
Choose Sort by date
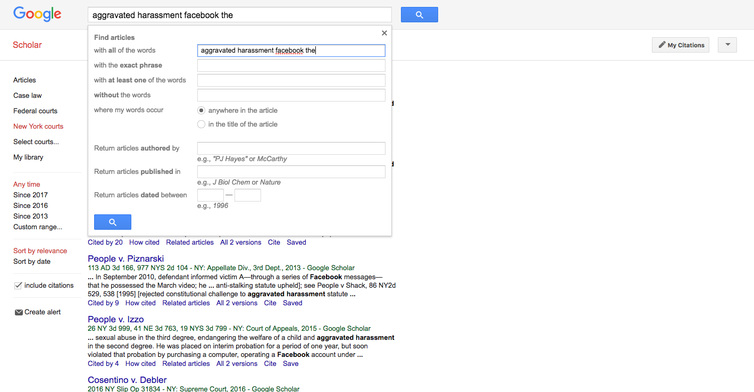click(x=31, y=261)
